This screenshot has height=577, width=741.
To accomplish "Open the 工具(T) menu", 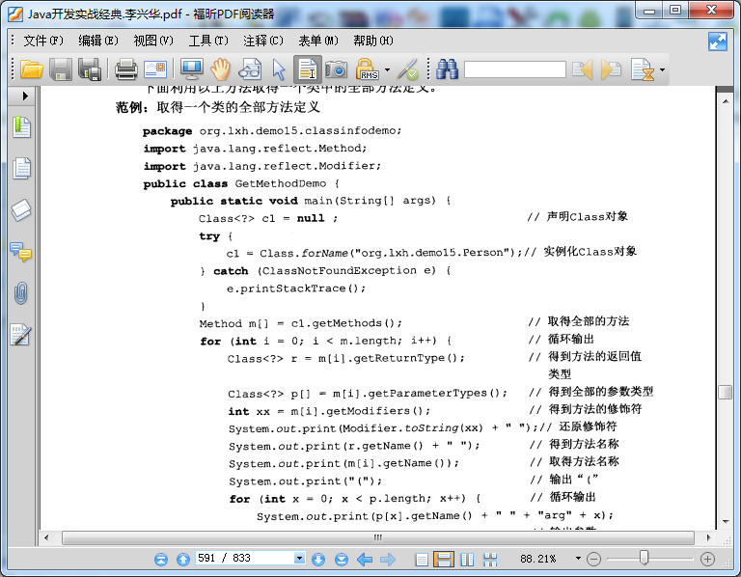I will click(208, 41).
